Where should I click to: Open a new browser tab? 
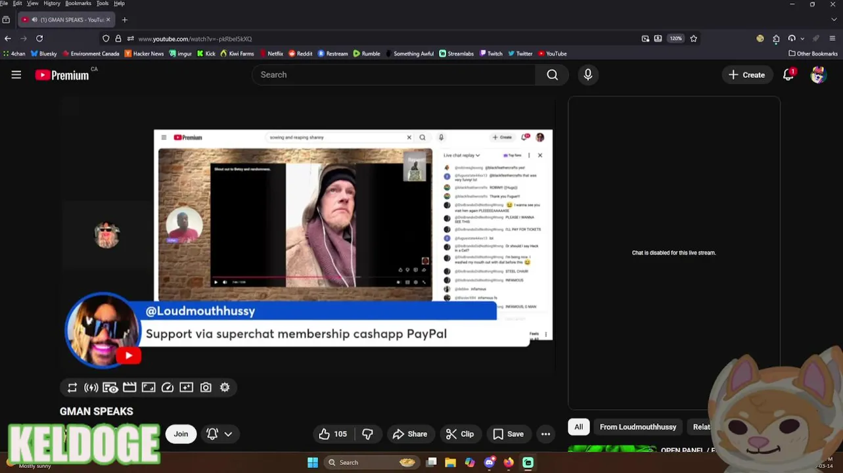click(x=124, y=20)
